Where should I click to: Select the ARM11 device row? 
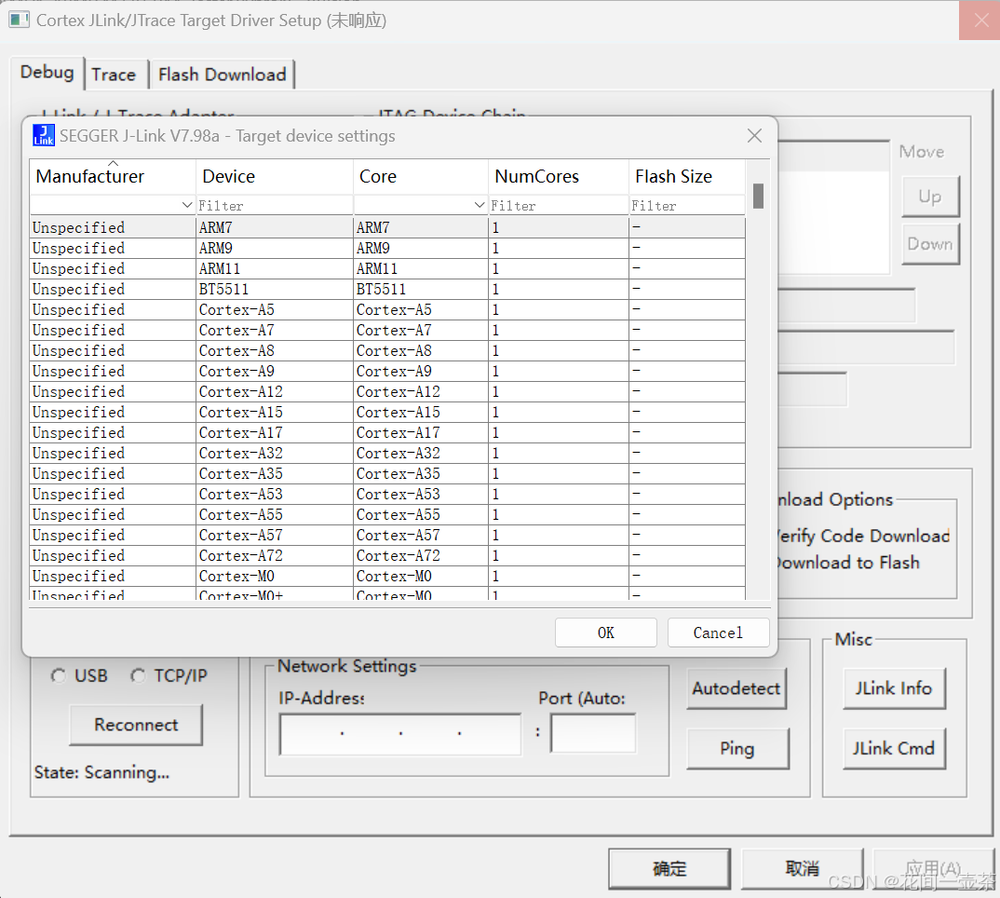pyautogui.click(x=387, y=268)
